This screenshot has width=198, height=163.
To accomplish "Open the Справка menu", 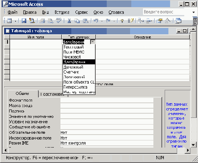I will (x=116, y=12).
